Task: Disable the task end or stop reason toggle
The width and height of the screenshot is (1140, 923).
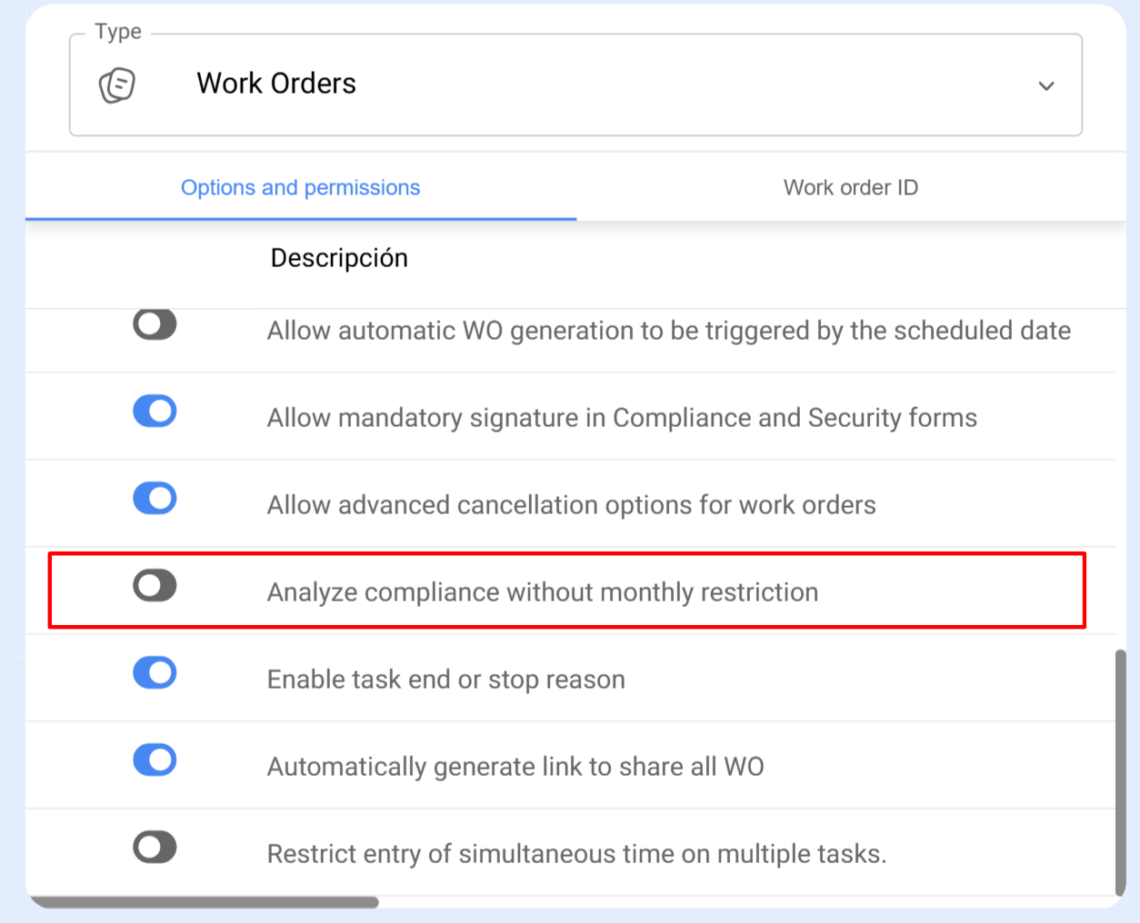Action: click(155, 673)
